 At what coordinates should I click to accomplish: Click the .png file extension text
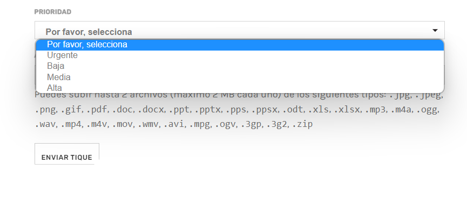(x=45, y=110)
